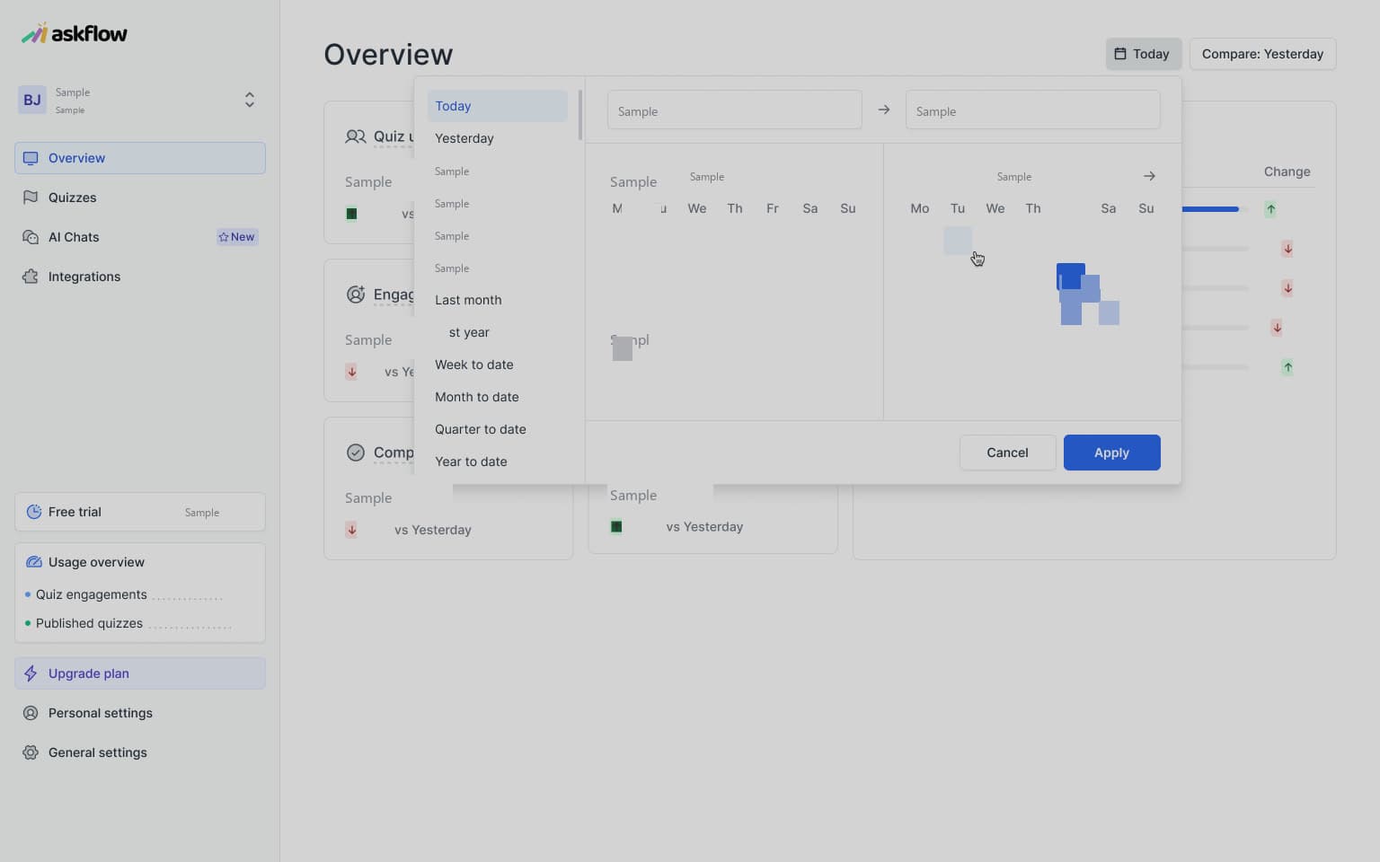Click the Free trial clock icon
The width and height of the screenshot is (1380, 862).
coord(34,512)
